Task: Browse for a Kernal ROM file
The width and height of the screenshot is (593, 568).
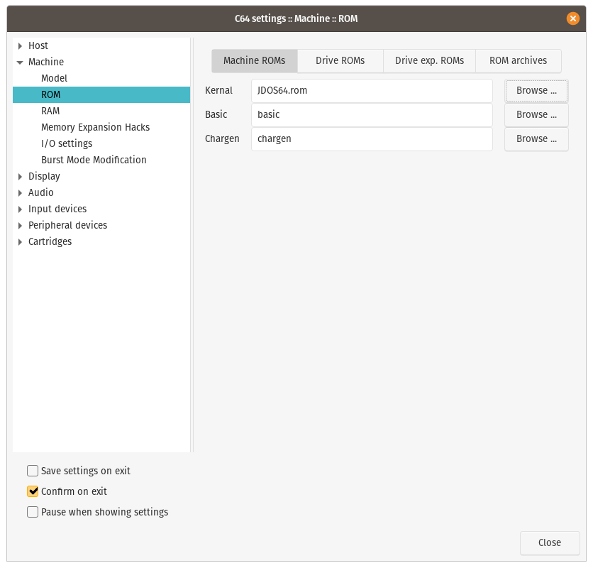Action: tap(536, 91)
